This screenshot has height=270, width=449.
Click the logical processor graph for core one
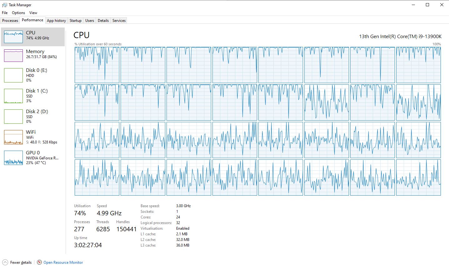[97, 65]
